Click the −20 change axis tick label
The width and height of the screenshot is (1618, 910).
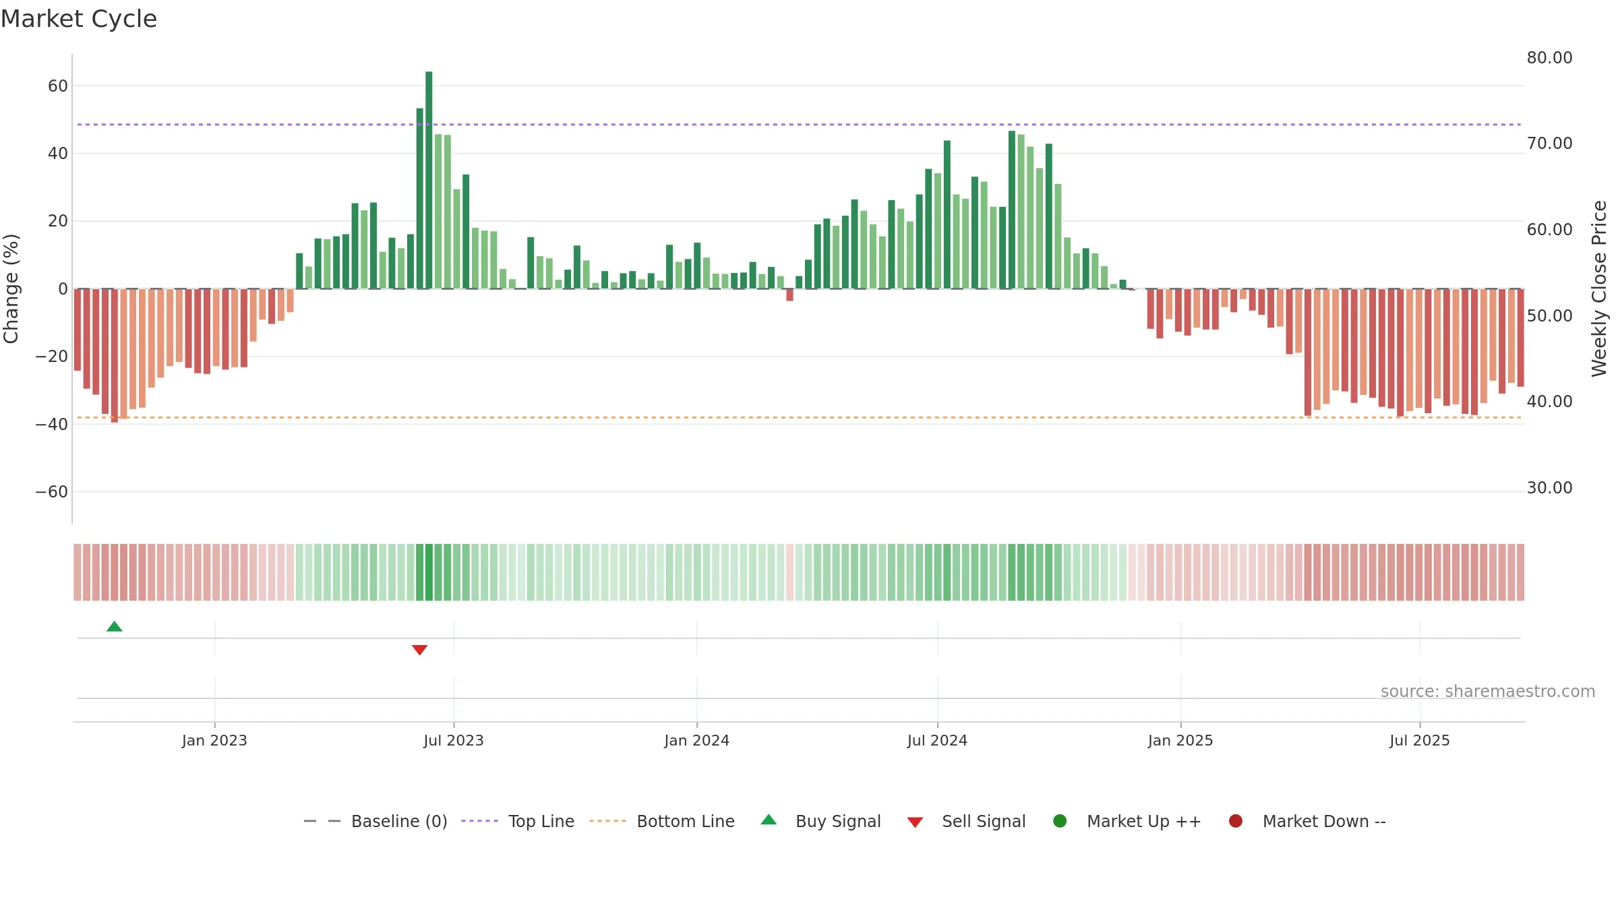[52, 357]
